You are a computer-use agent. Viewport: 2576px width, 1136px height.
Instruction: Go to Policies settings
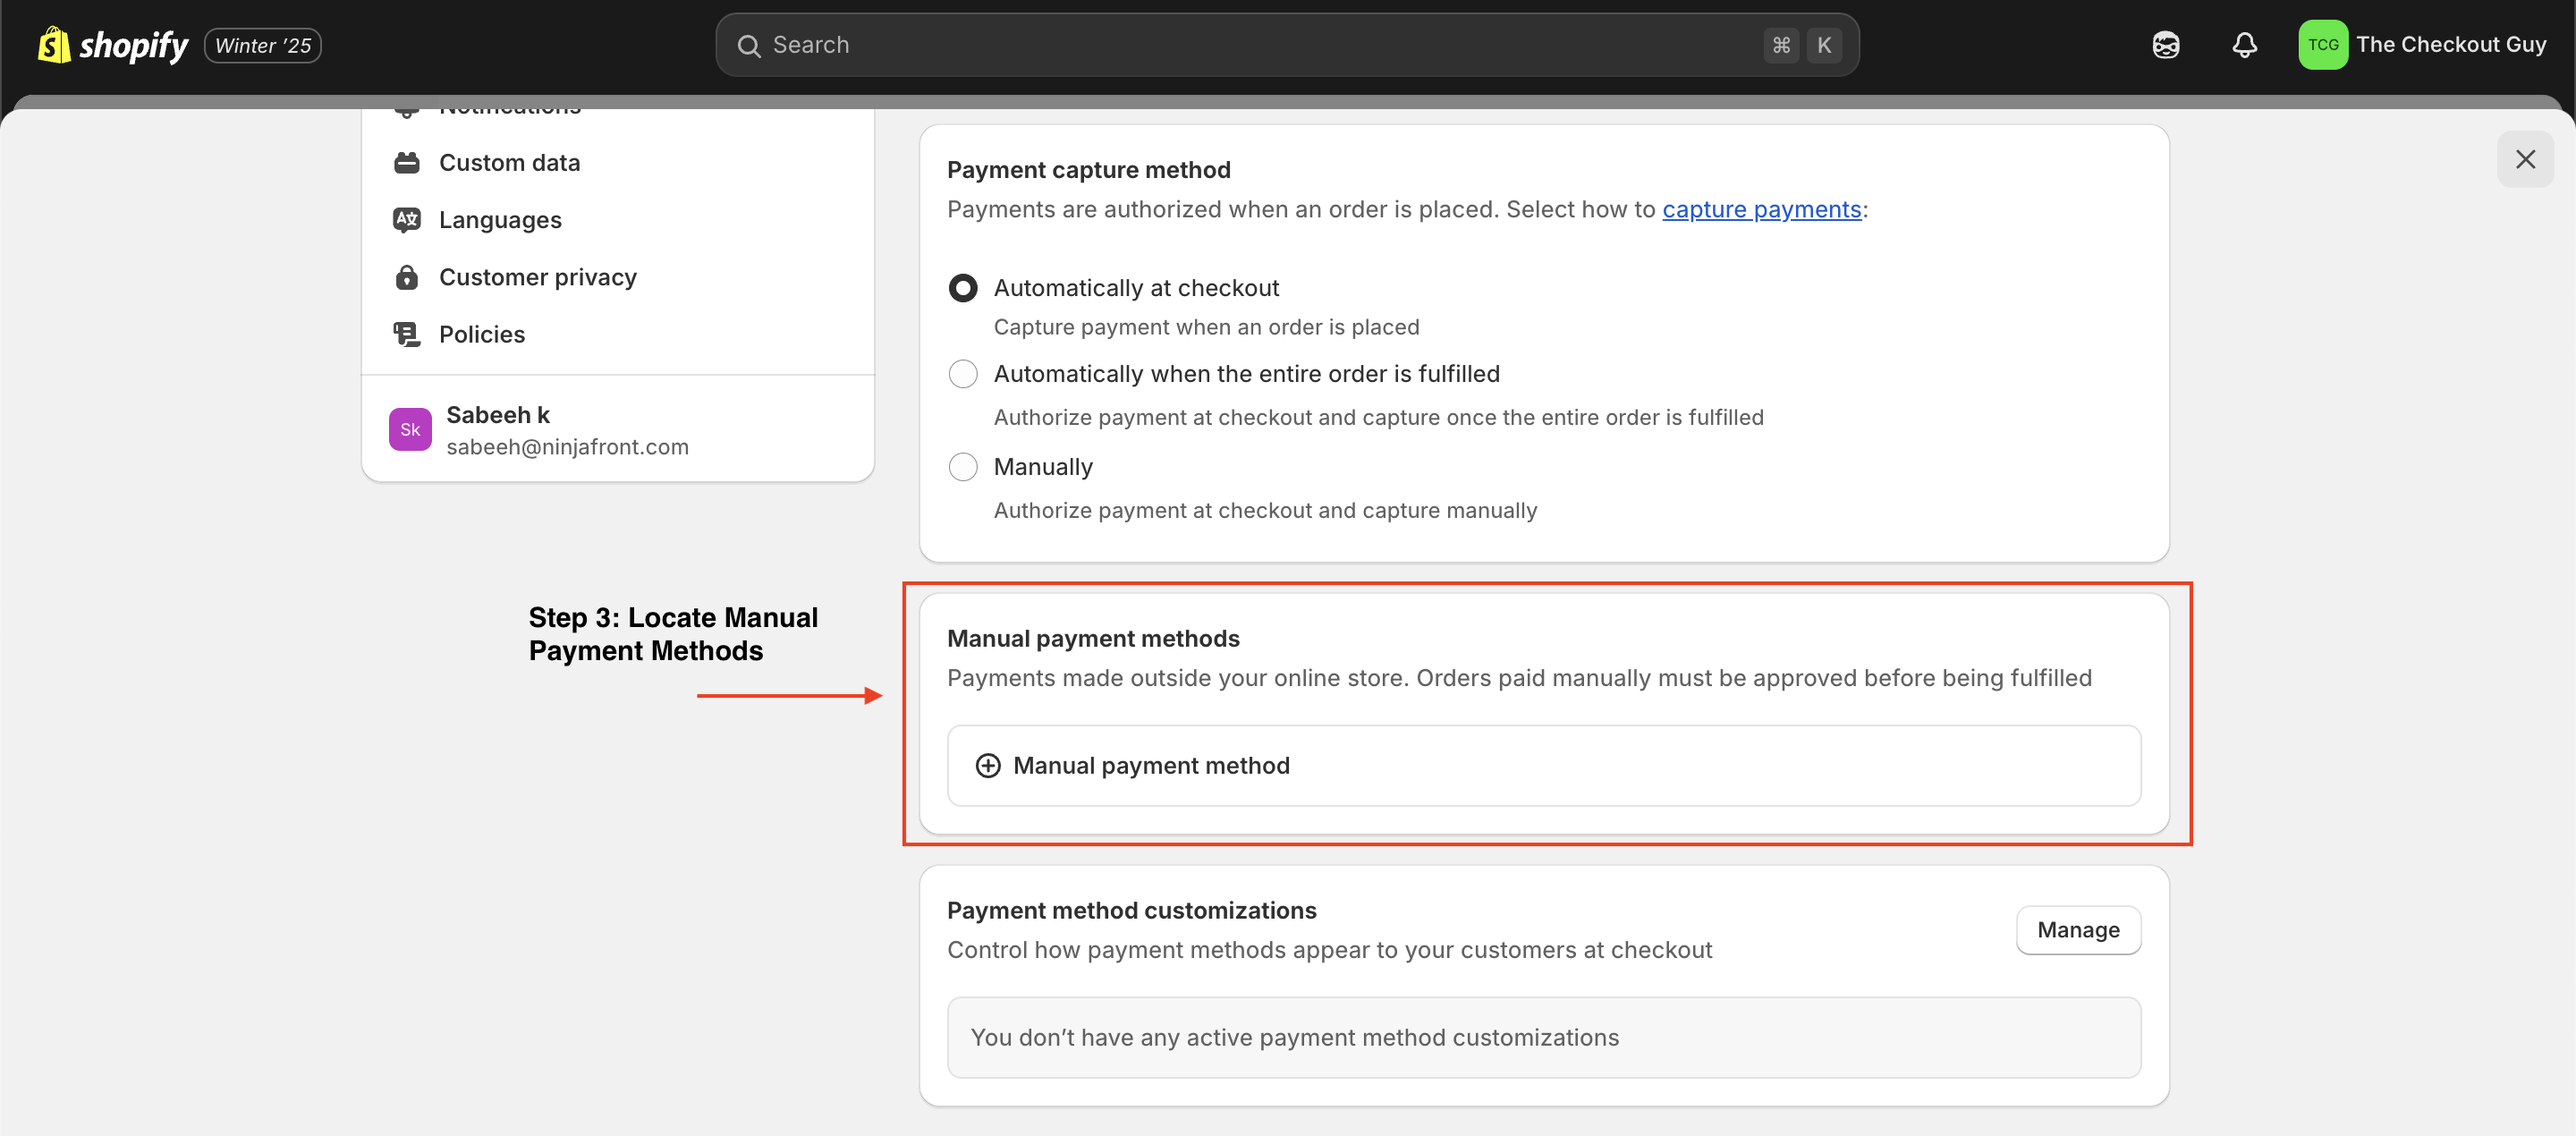click(482, 334)
